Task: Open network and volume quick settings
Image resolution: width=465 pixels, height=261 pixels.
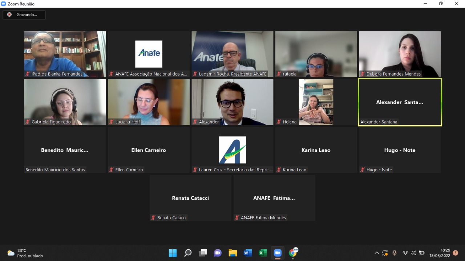Action: click(413, 253)
